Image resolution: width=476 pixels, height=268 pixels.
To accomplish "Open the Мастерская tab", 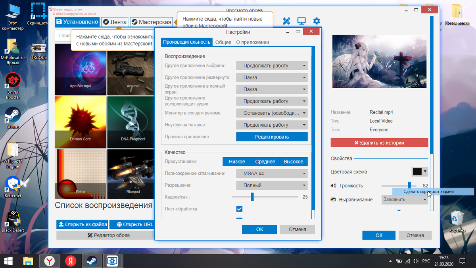I will (152, 22).
